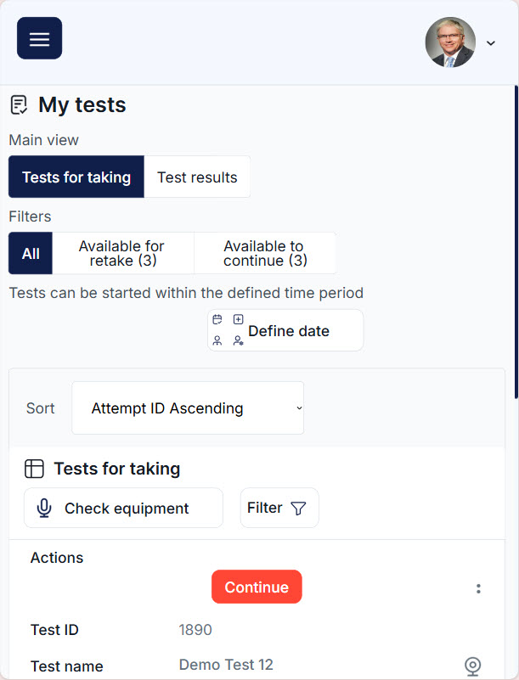Open the three-dot more actions menu

coord(478,588)
